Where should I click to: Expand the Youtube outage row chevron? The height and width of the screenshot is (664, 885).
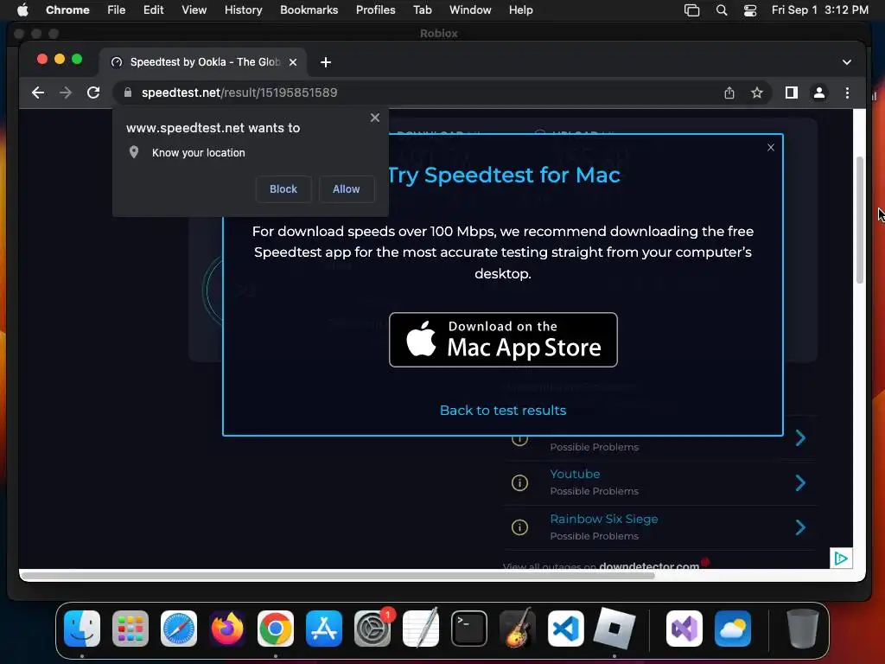(x=800, y=482)
